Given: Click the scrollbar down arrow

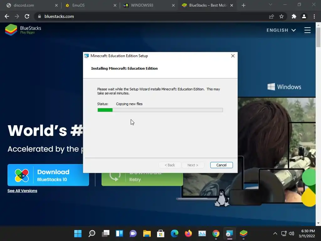Looking at the screenshot, I should (x=318, y=223).
